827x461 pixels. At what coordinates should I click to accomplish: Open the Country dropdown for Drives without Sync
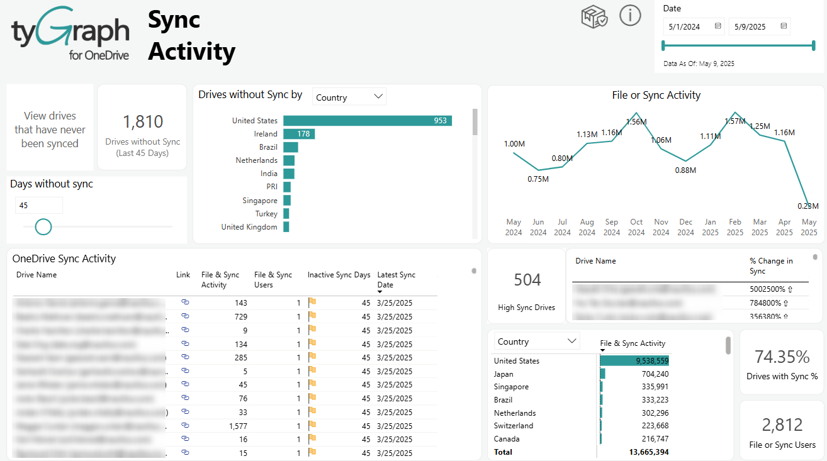349,96
